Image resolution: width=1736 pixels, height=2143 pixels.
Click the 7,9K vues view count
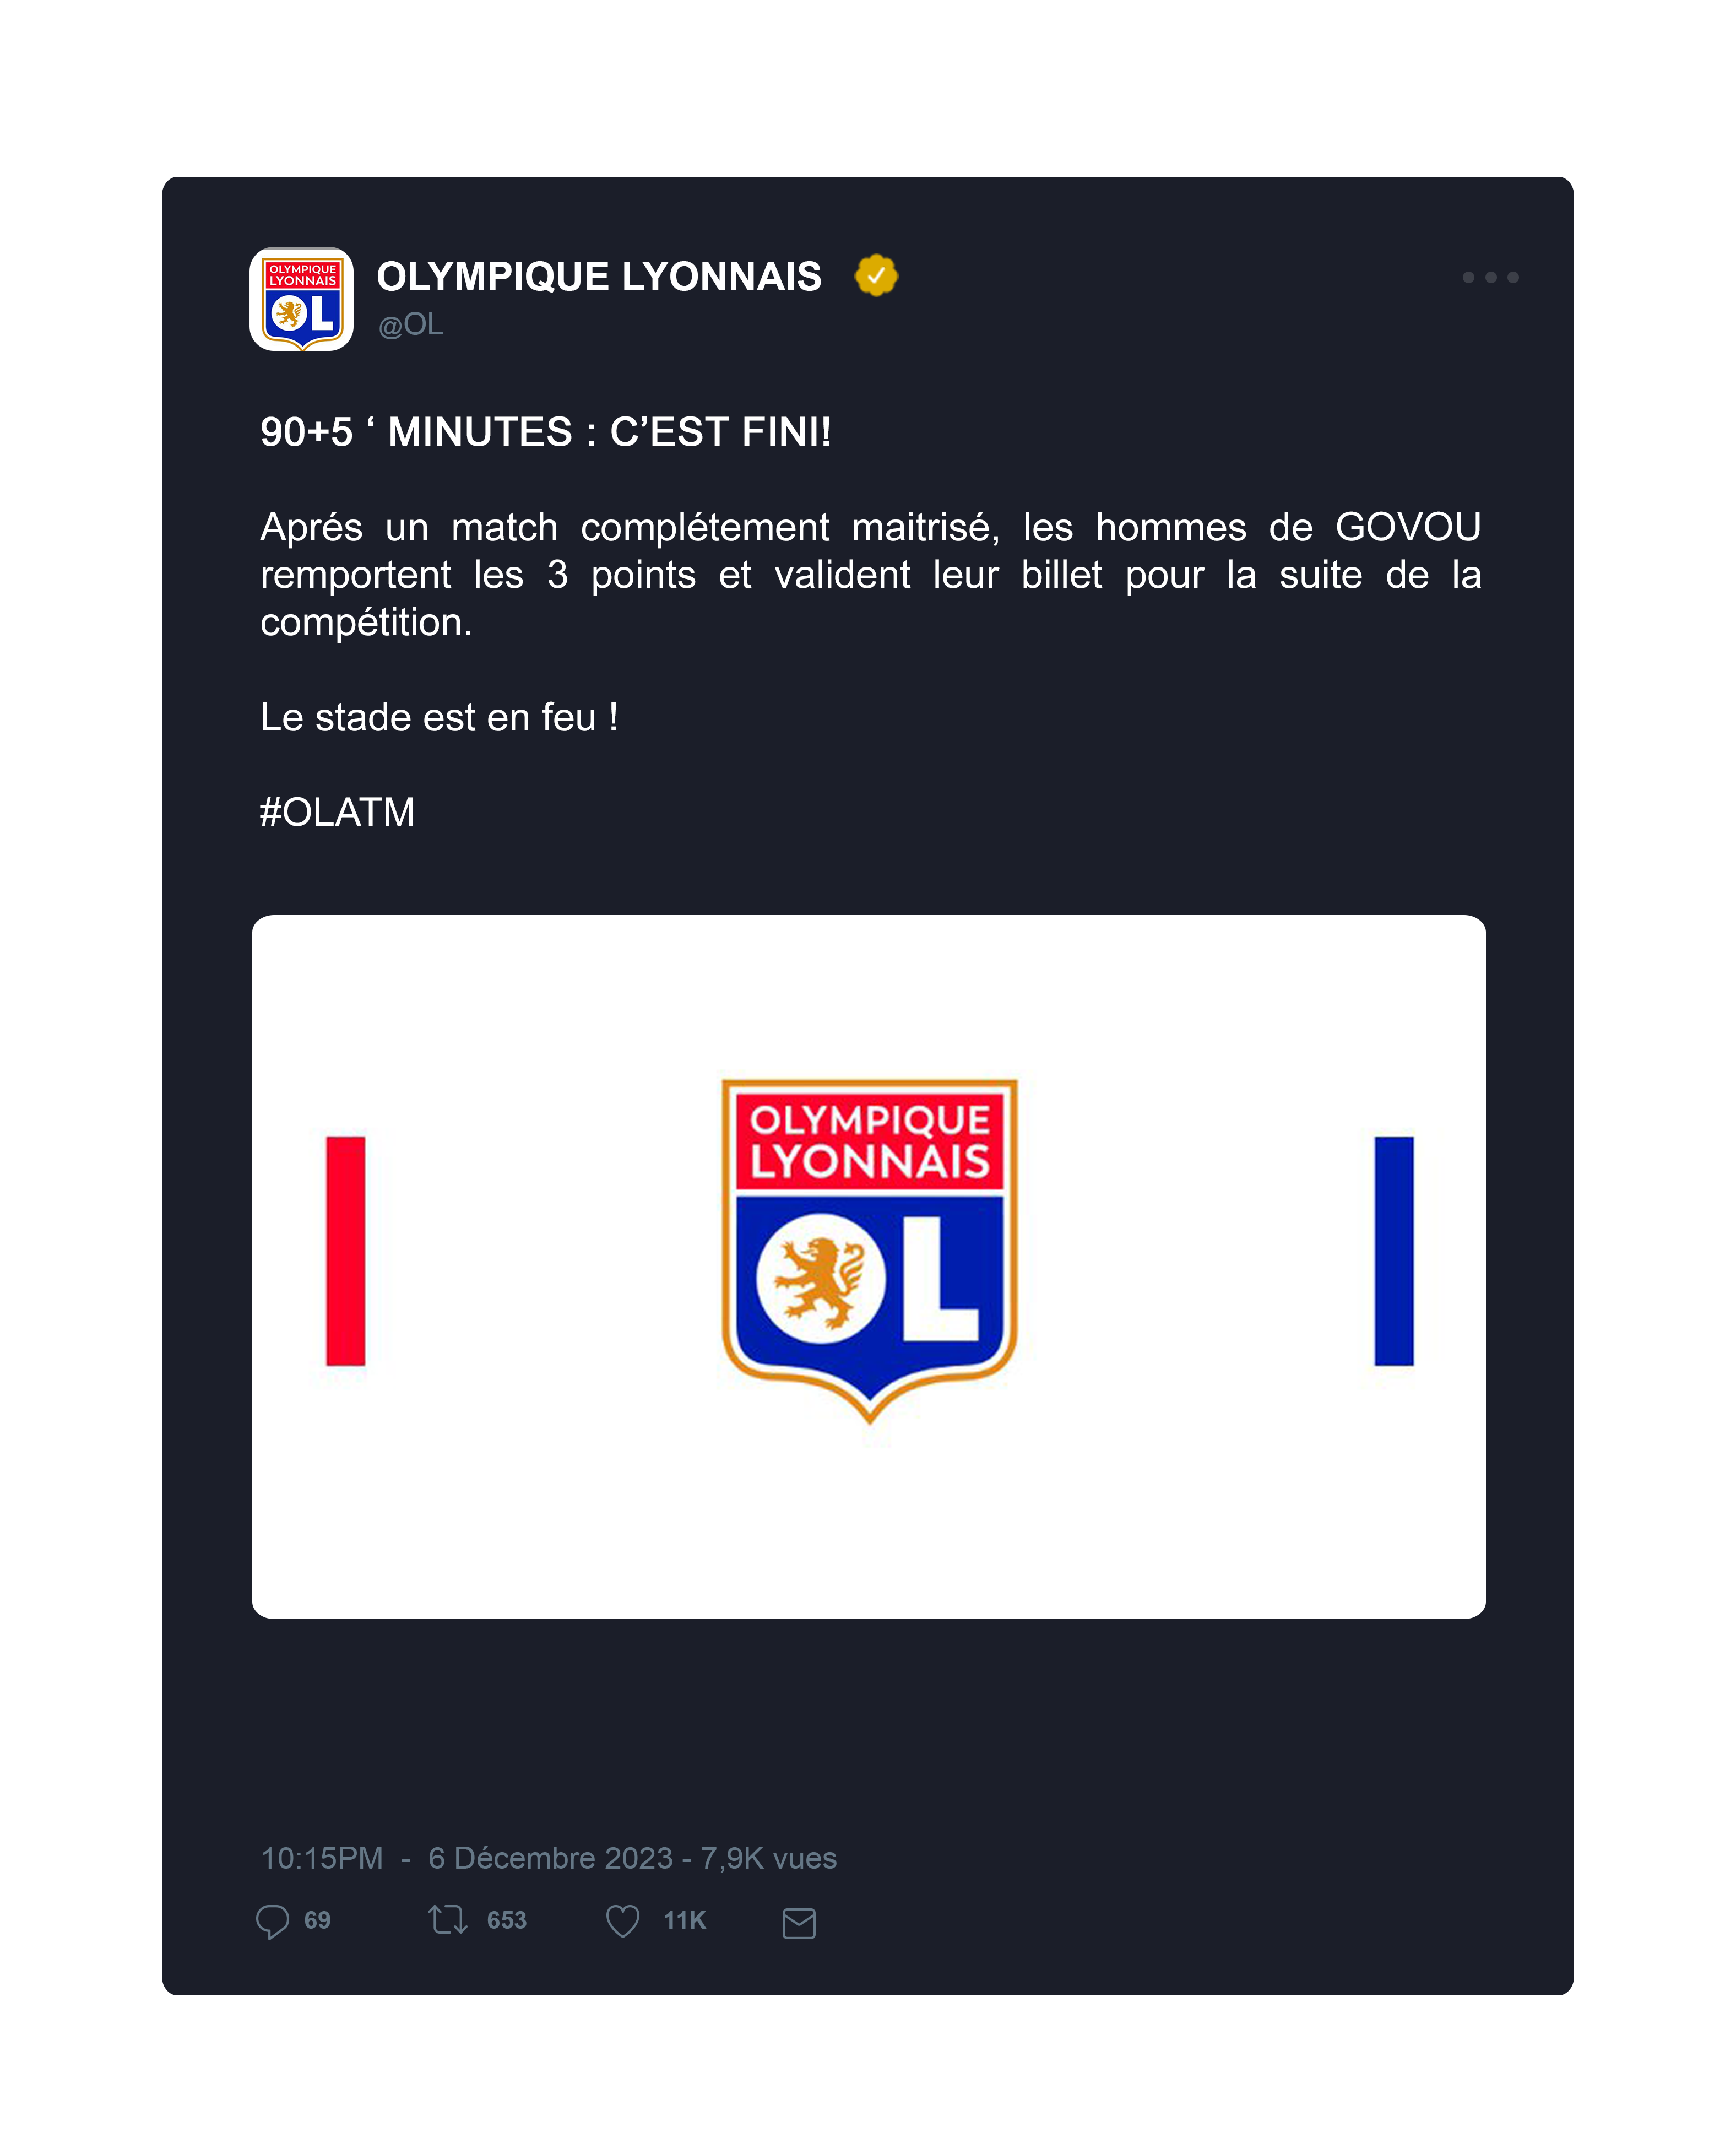[768, 1857]
